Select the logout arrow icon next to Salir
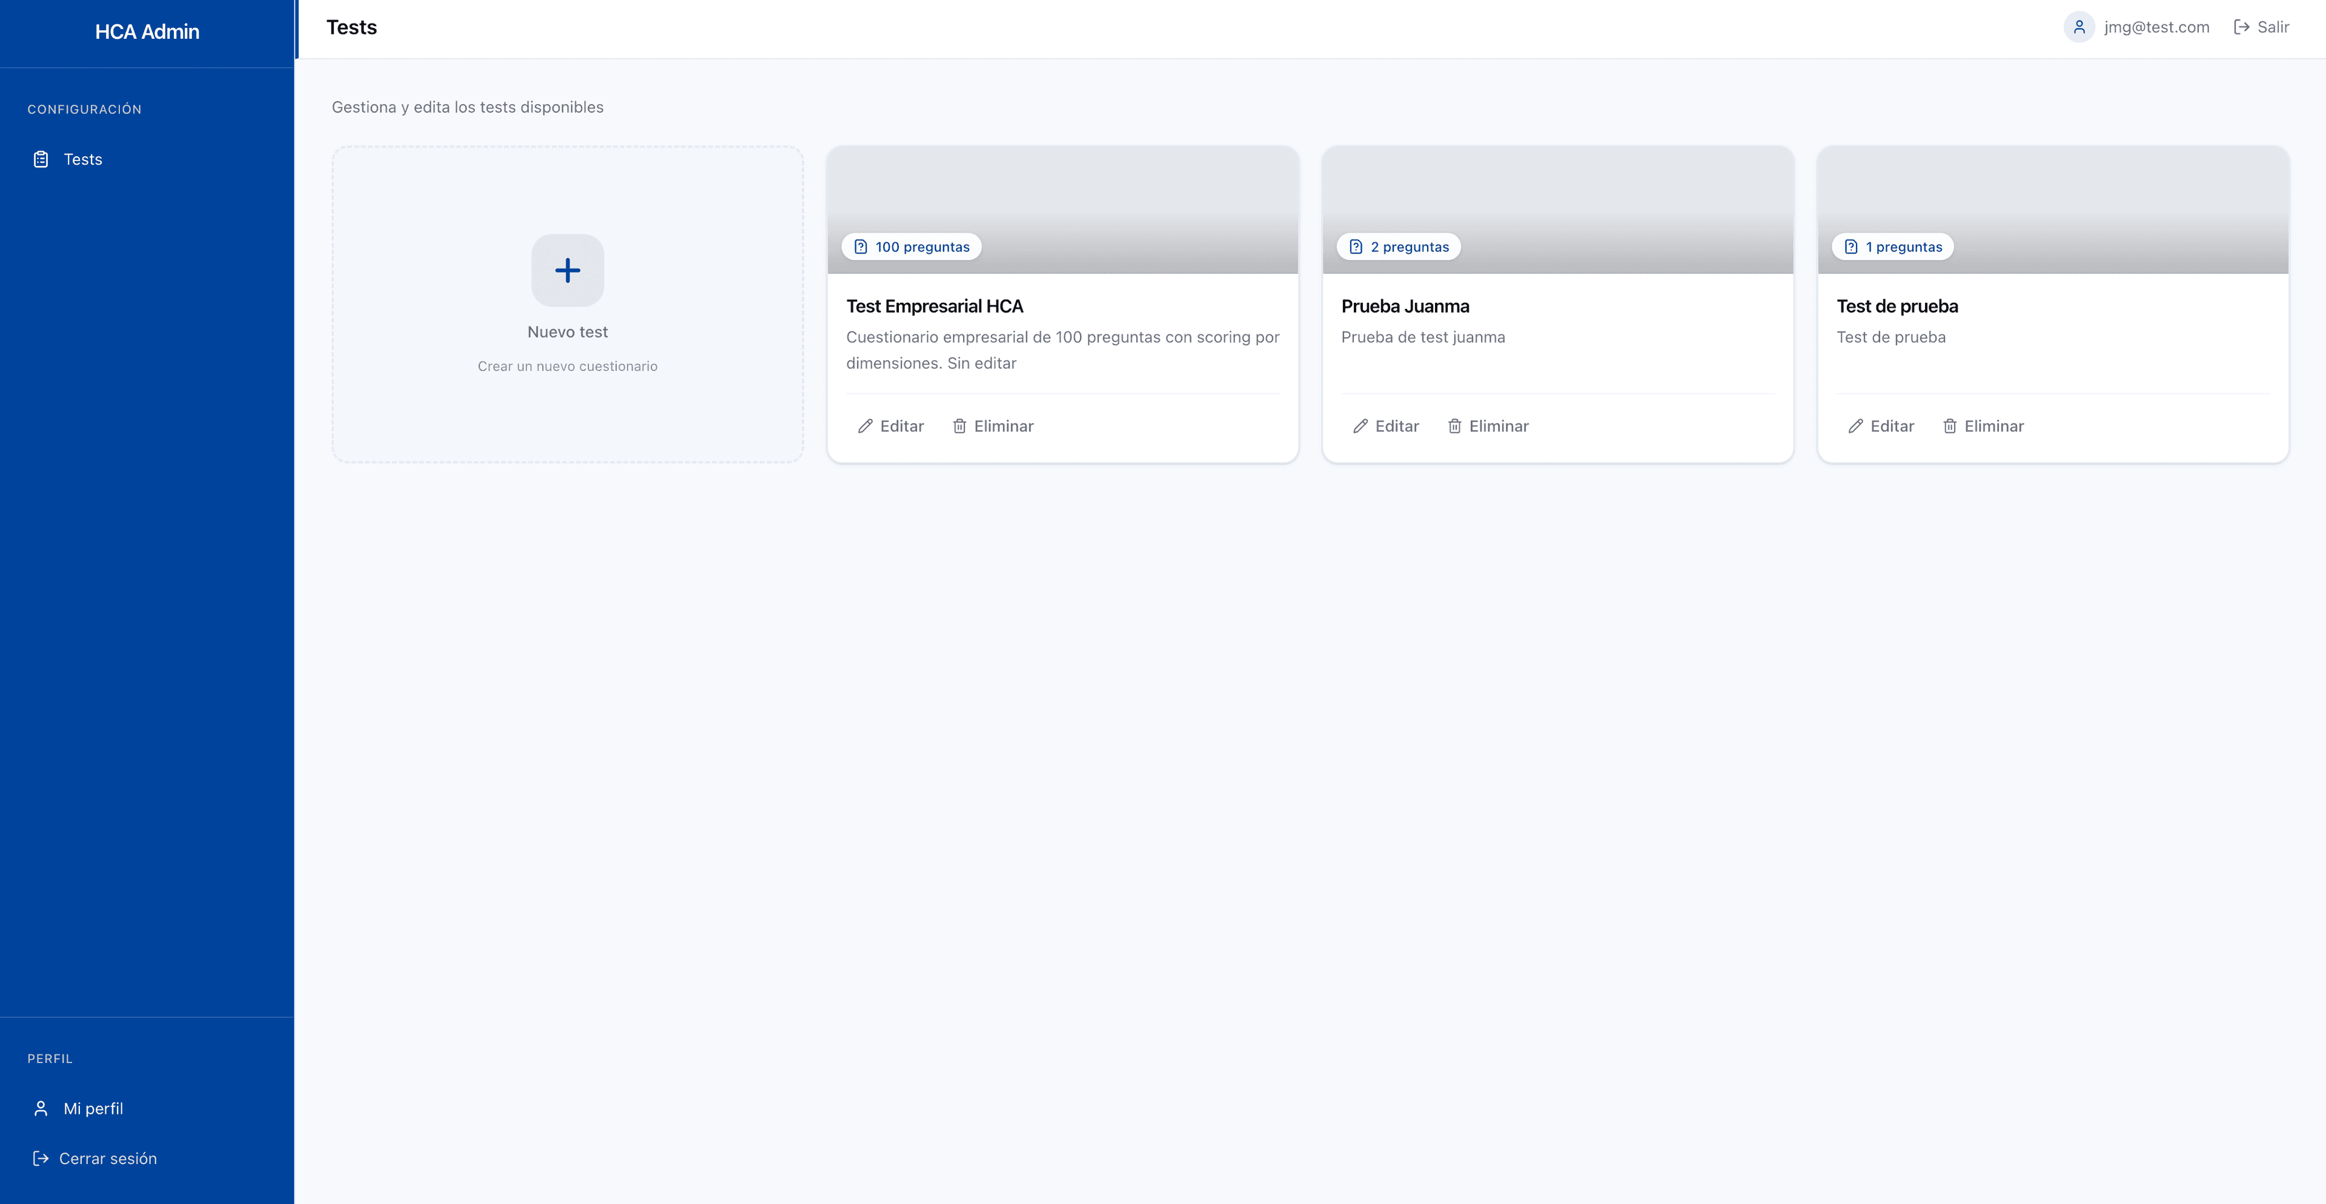Image resolution: width=2326 pixels, height=1204 pixels. click(x=2240, y=26)
